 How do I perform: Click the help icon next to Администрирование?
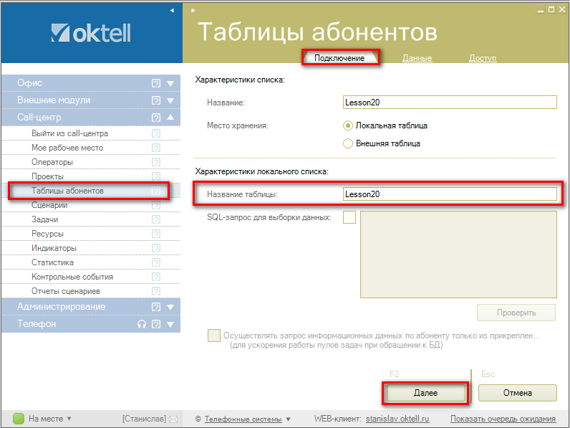click(x=156, y=307)
